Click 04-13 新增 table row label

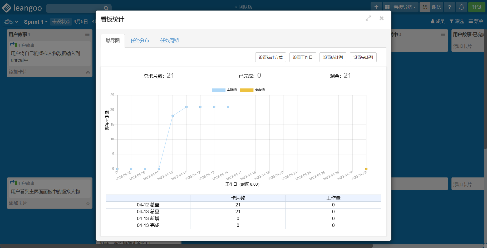tap(148, 219)
